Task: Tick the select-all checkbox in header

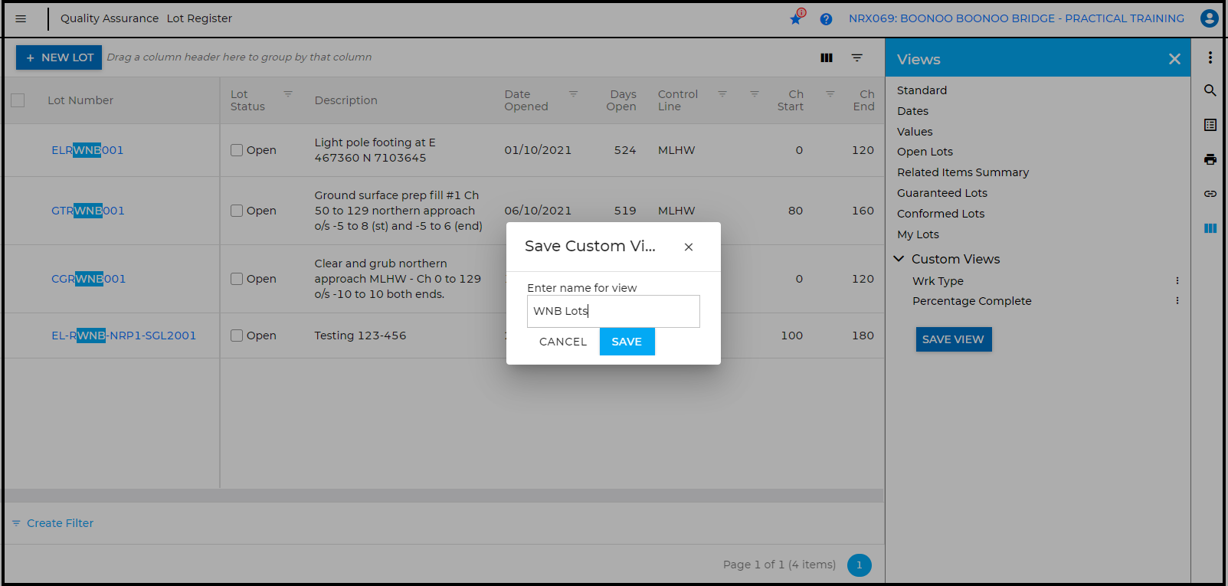Action: tap(18, 100)
